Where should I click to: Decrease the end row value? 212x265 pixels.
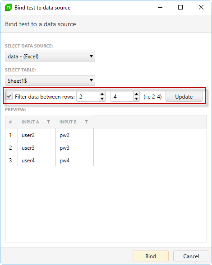point(137,99)
